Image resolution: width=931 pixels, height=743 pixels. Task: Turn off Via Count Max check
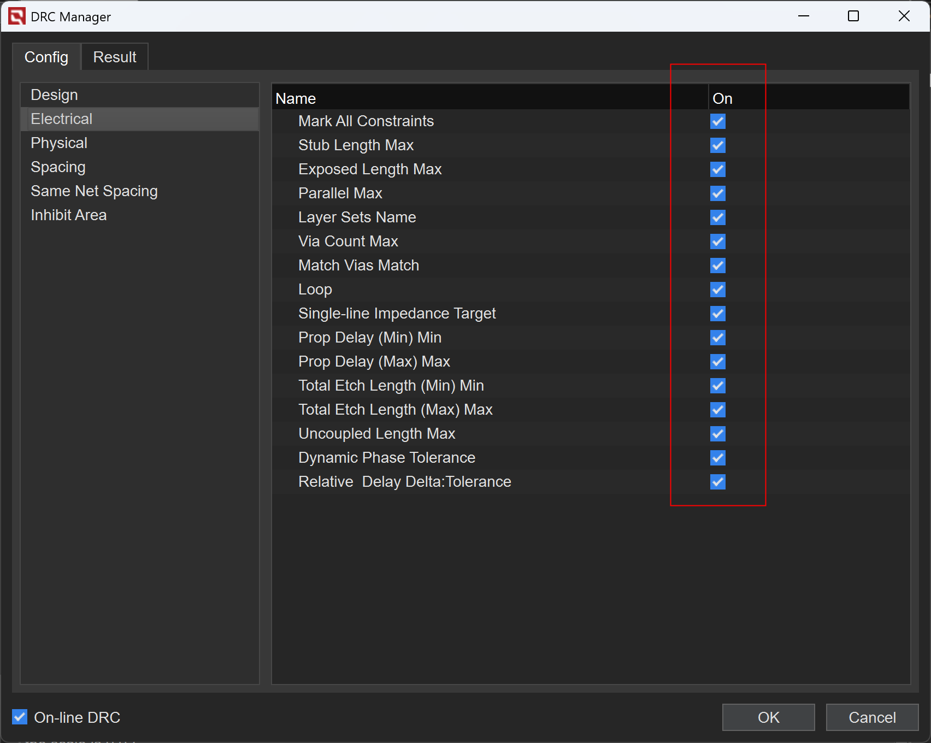click(718, 241)
